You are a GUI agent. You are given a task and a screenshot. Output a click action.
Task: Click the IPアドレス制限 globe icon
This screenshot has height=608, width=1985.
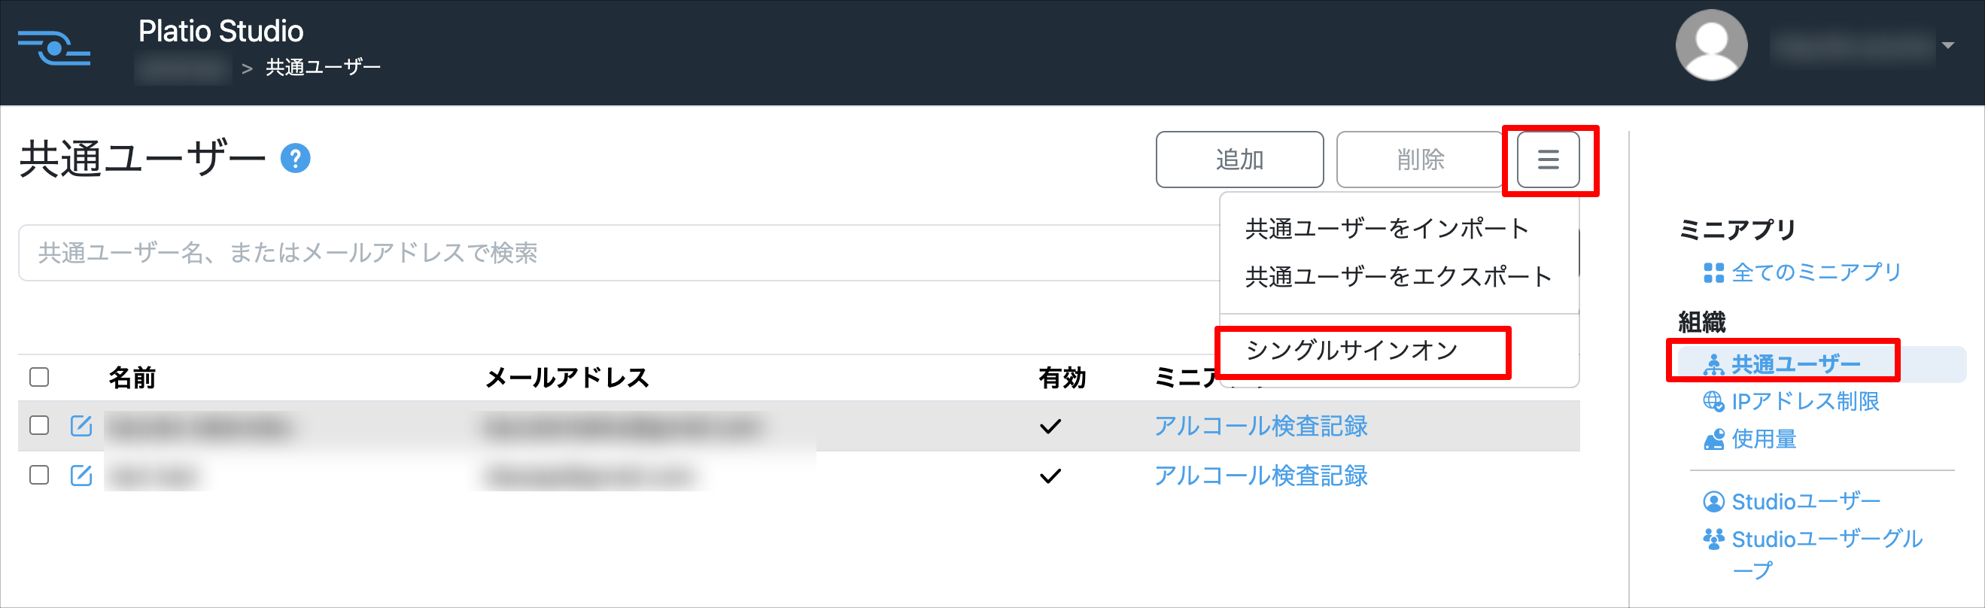click(x=1714, y=402)
